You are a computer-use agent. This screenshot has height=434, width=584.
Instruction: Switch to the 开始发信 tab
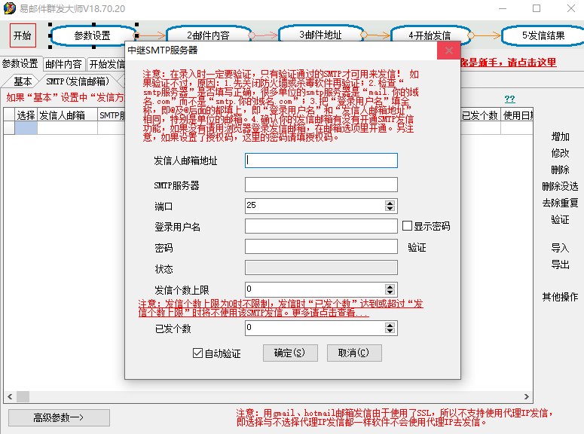(106, 64)
